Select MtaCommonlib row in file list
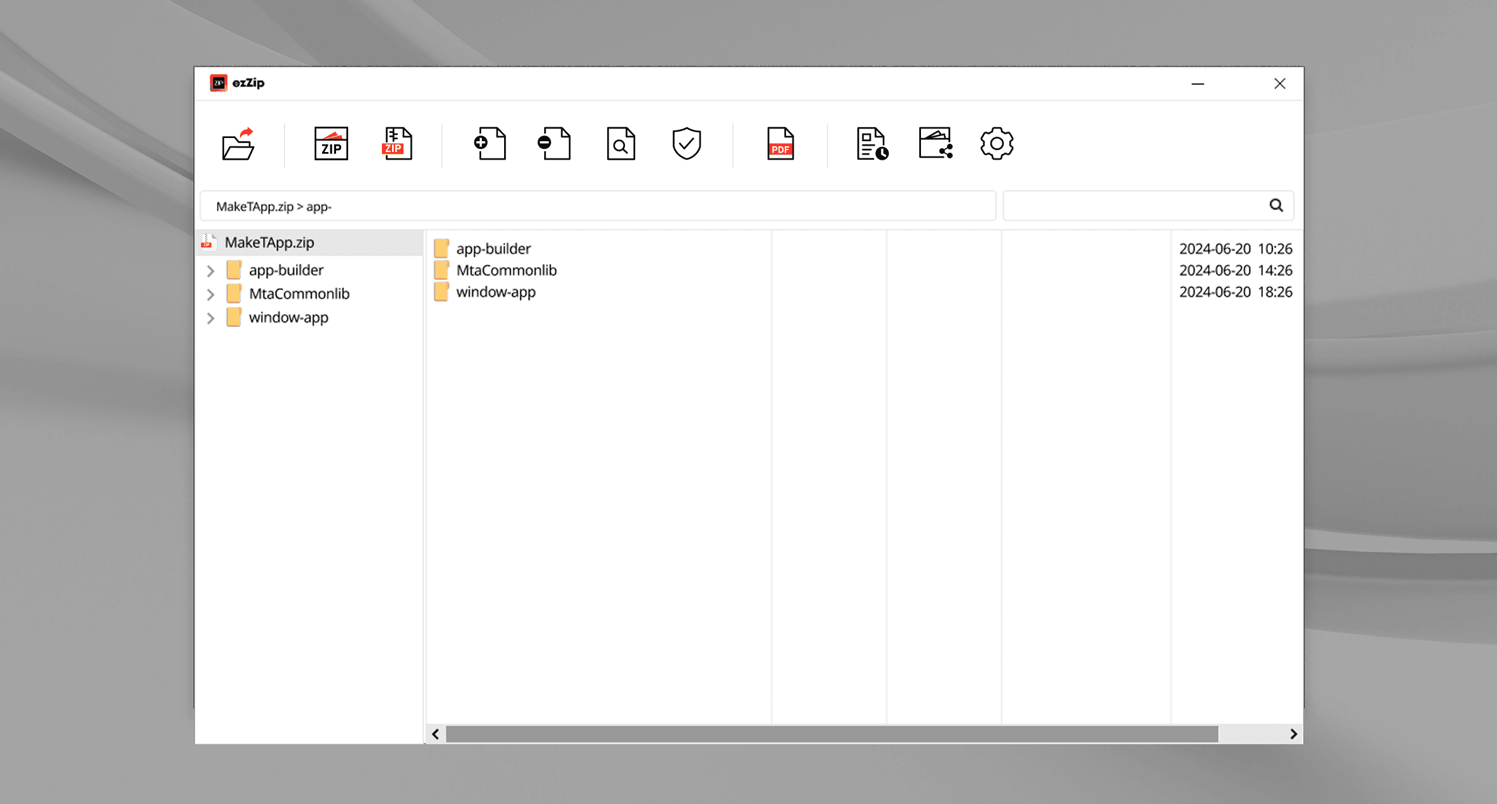The image size is (1497, 804). point(863,270)
